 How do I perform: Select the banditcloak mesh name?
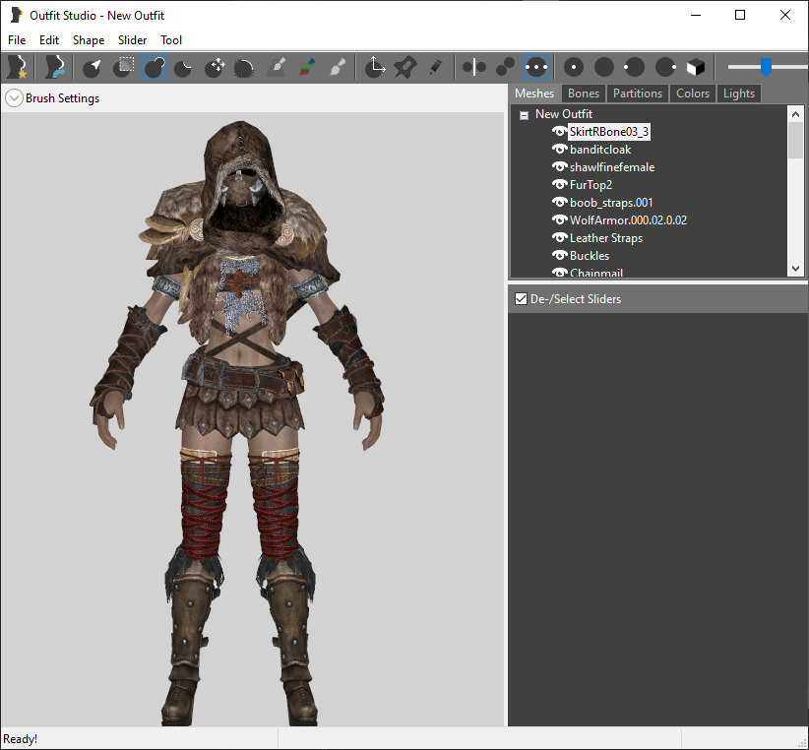(600, 149)
